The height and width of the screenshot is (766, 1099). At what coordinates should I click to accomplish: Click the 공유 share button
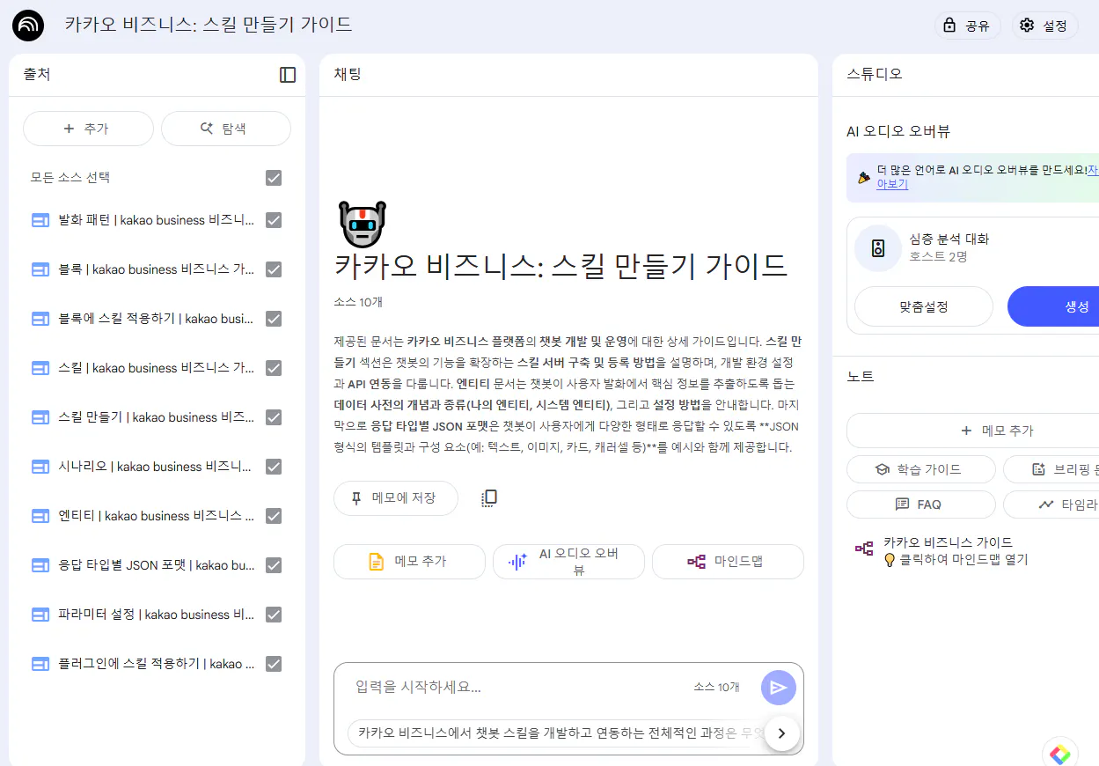pos(967,26)
